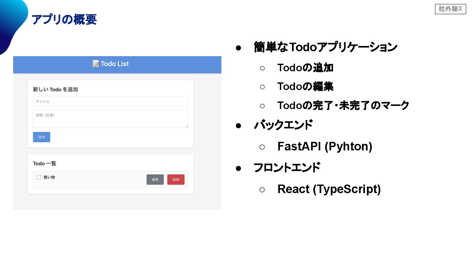Screen dimensions: 473x266
Task: Click the バックエンド bullet heading
Action: pyautogui.click(x=283, y=125)
